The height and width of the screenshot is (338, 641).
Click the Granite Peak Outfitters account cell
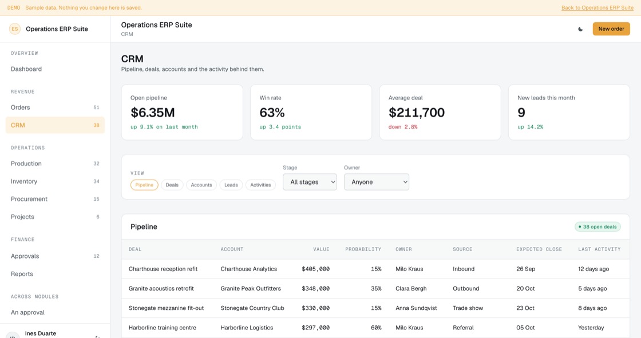(x=251, y=289)
